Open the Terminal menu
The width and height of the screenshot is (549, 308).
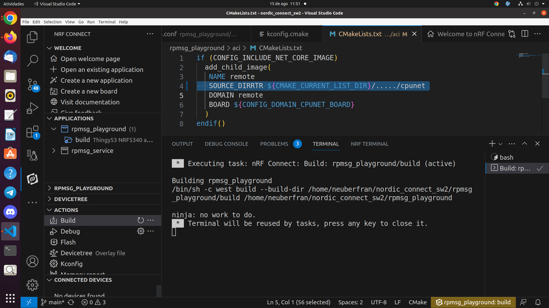click(107, 22)
